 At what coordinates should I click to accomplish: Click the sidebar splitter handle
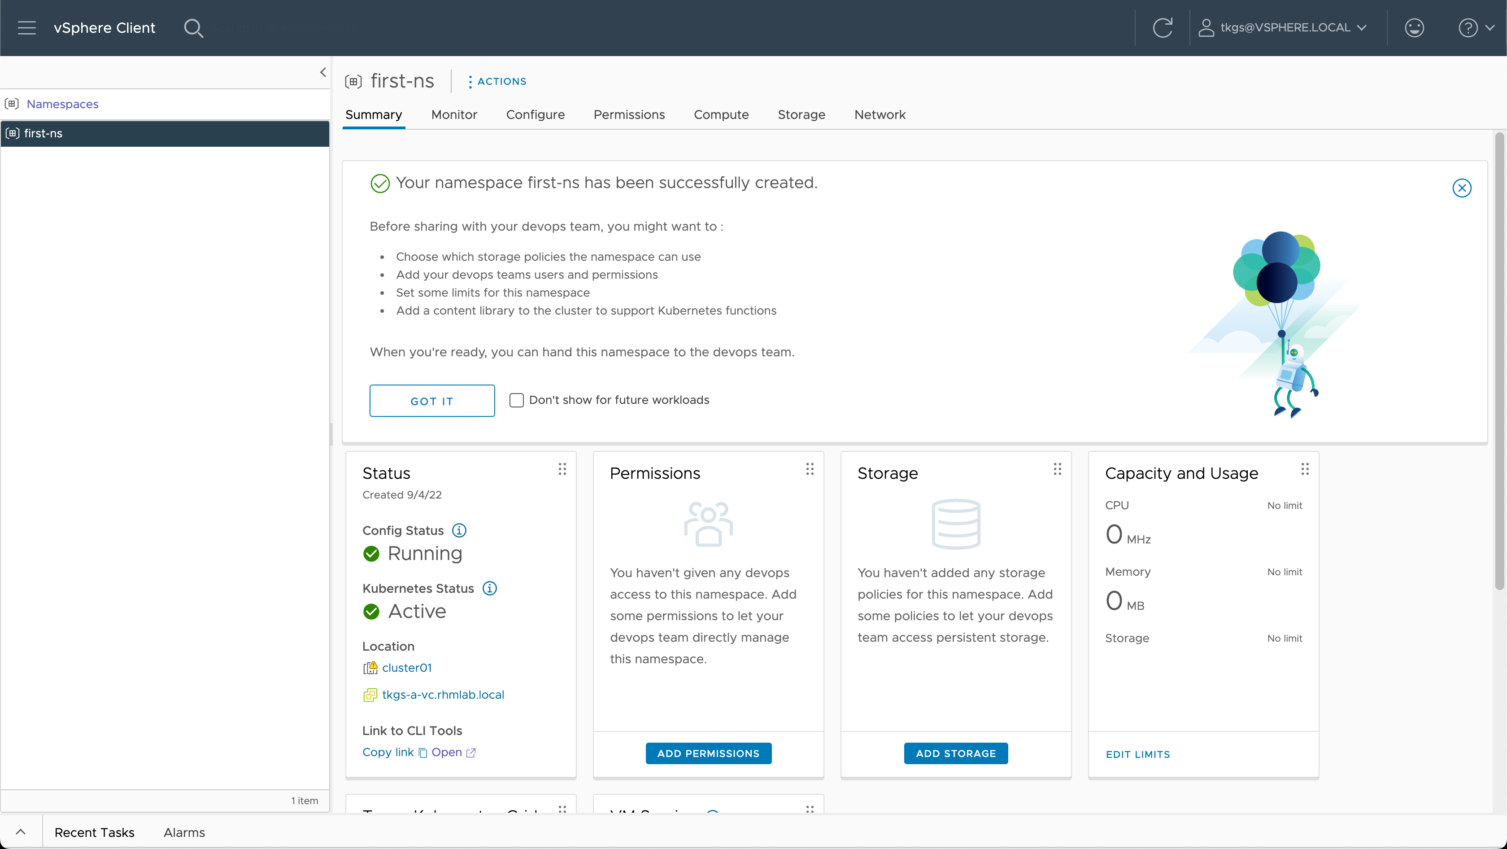pyautogui.click(x=331, y=434)
